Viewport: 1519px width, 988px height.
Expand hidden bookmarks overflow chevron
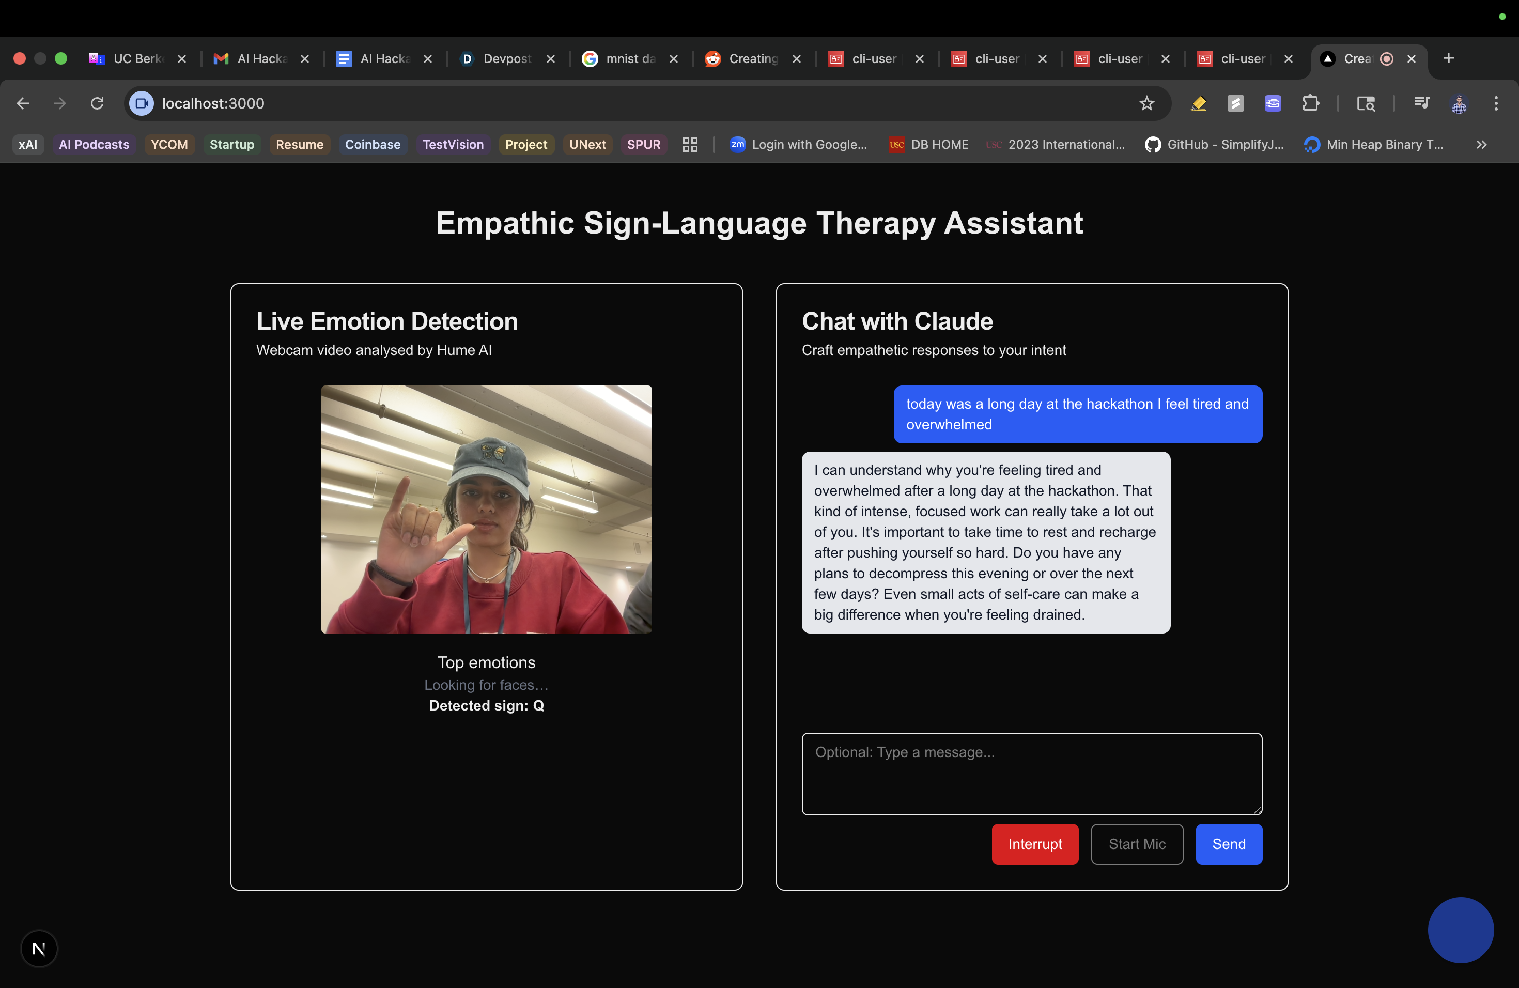tap(1481, 145)
